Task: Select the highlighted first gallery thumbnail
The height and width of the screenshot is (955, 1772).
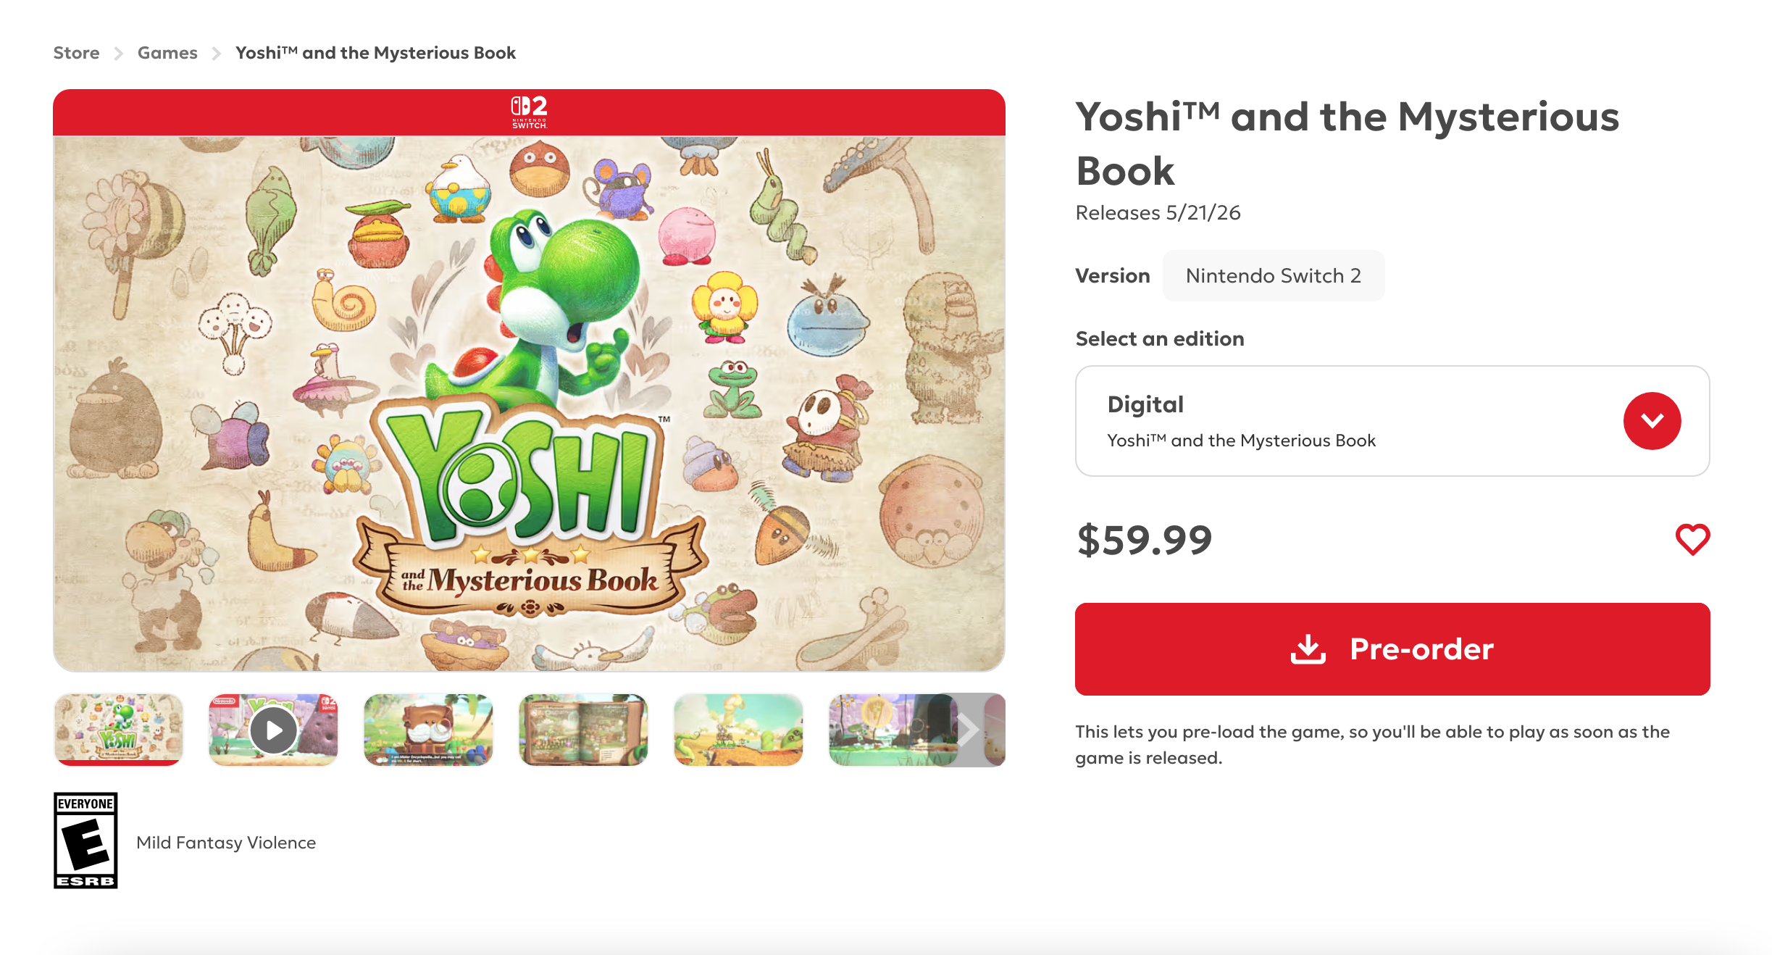Action: click(x=118, y=730)
